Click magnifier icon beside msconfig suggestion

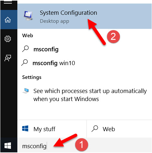point(25,49)
